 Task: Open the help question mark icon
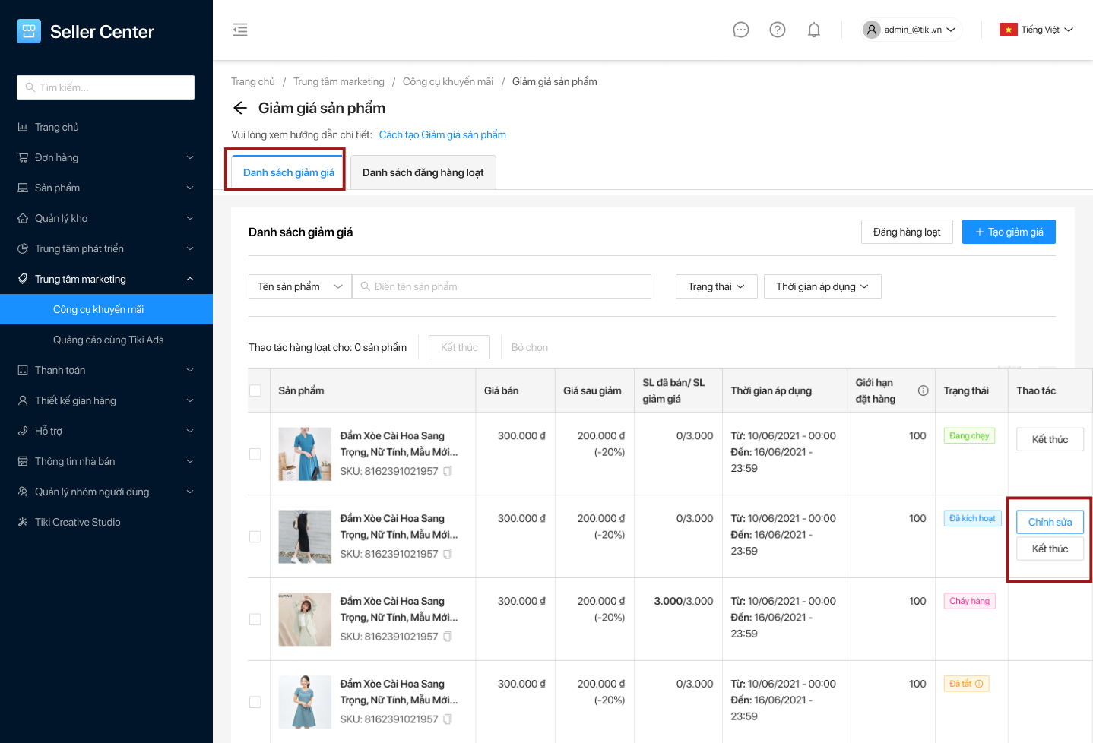(x=777, y=30)
